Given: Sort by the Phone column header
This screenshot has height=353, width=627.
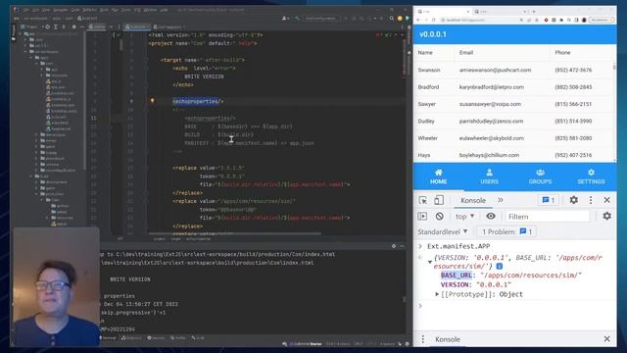Looking at the screenshot, I should (x=581, y=53).
